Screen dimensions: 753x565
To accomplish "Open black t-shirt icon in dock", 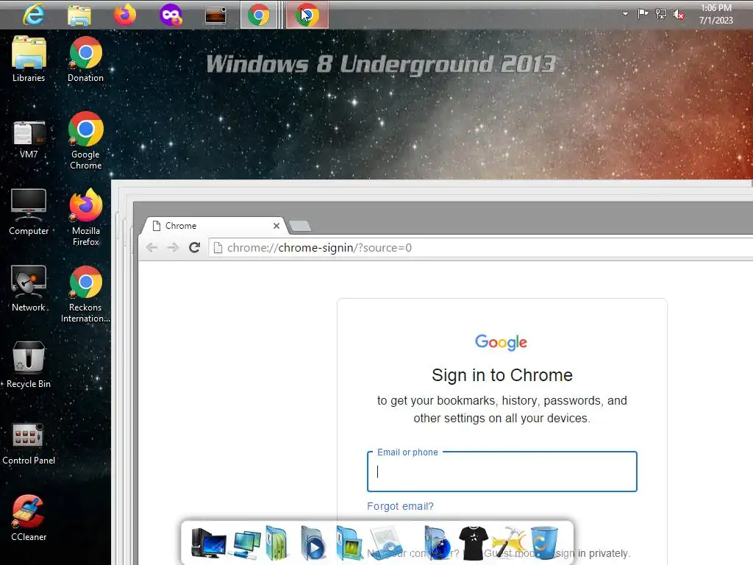I will 474,543.
